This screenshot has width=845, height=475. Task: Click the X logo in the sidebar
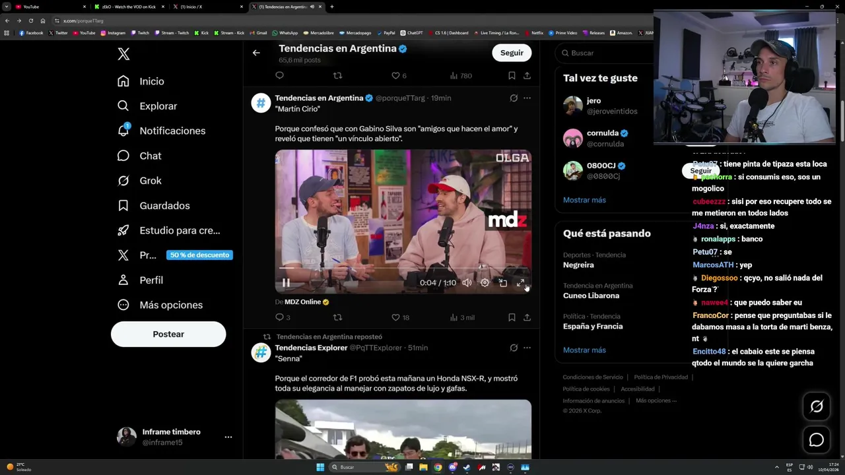pos(123,54)
